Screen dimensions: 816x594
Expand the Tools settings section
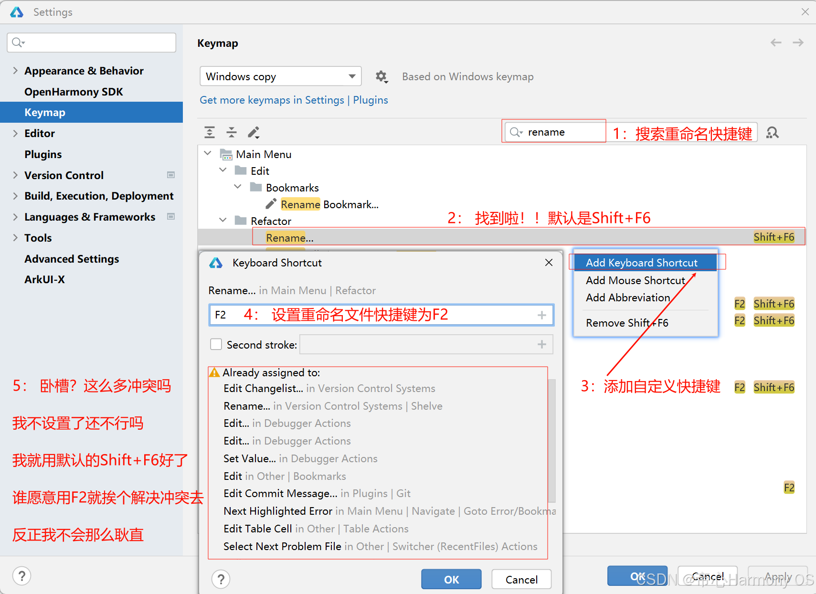15,237
